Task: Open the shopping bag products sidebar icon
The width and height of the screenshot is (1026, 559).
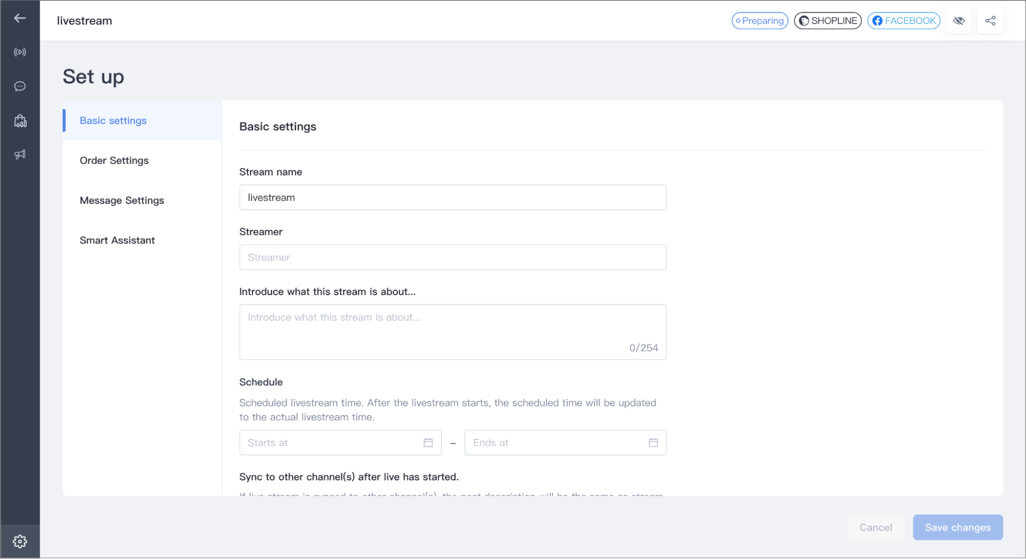Action: click(20, 121)
